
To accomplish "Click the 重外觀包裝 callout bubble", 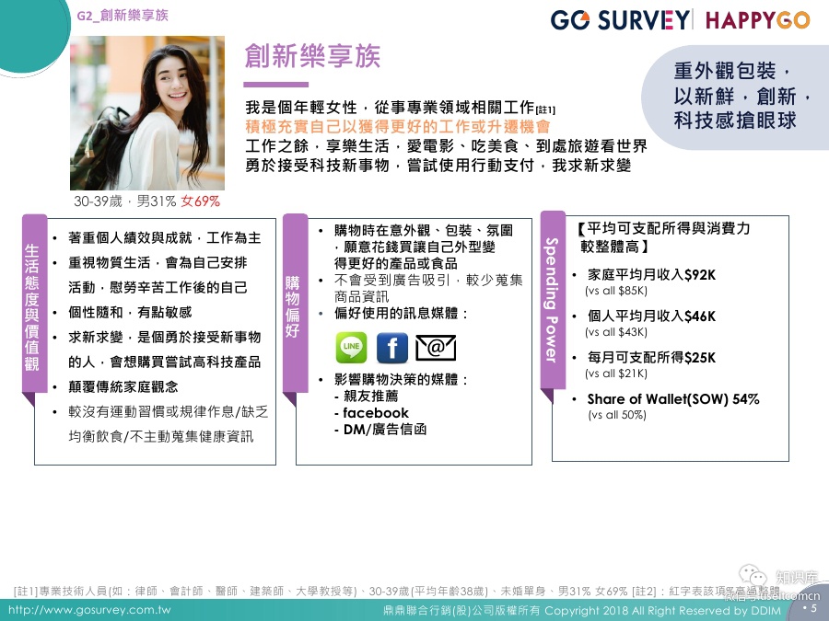I will (735, 96).
